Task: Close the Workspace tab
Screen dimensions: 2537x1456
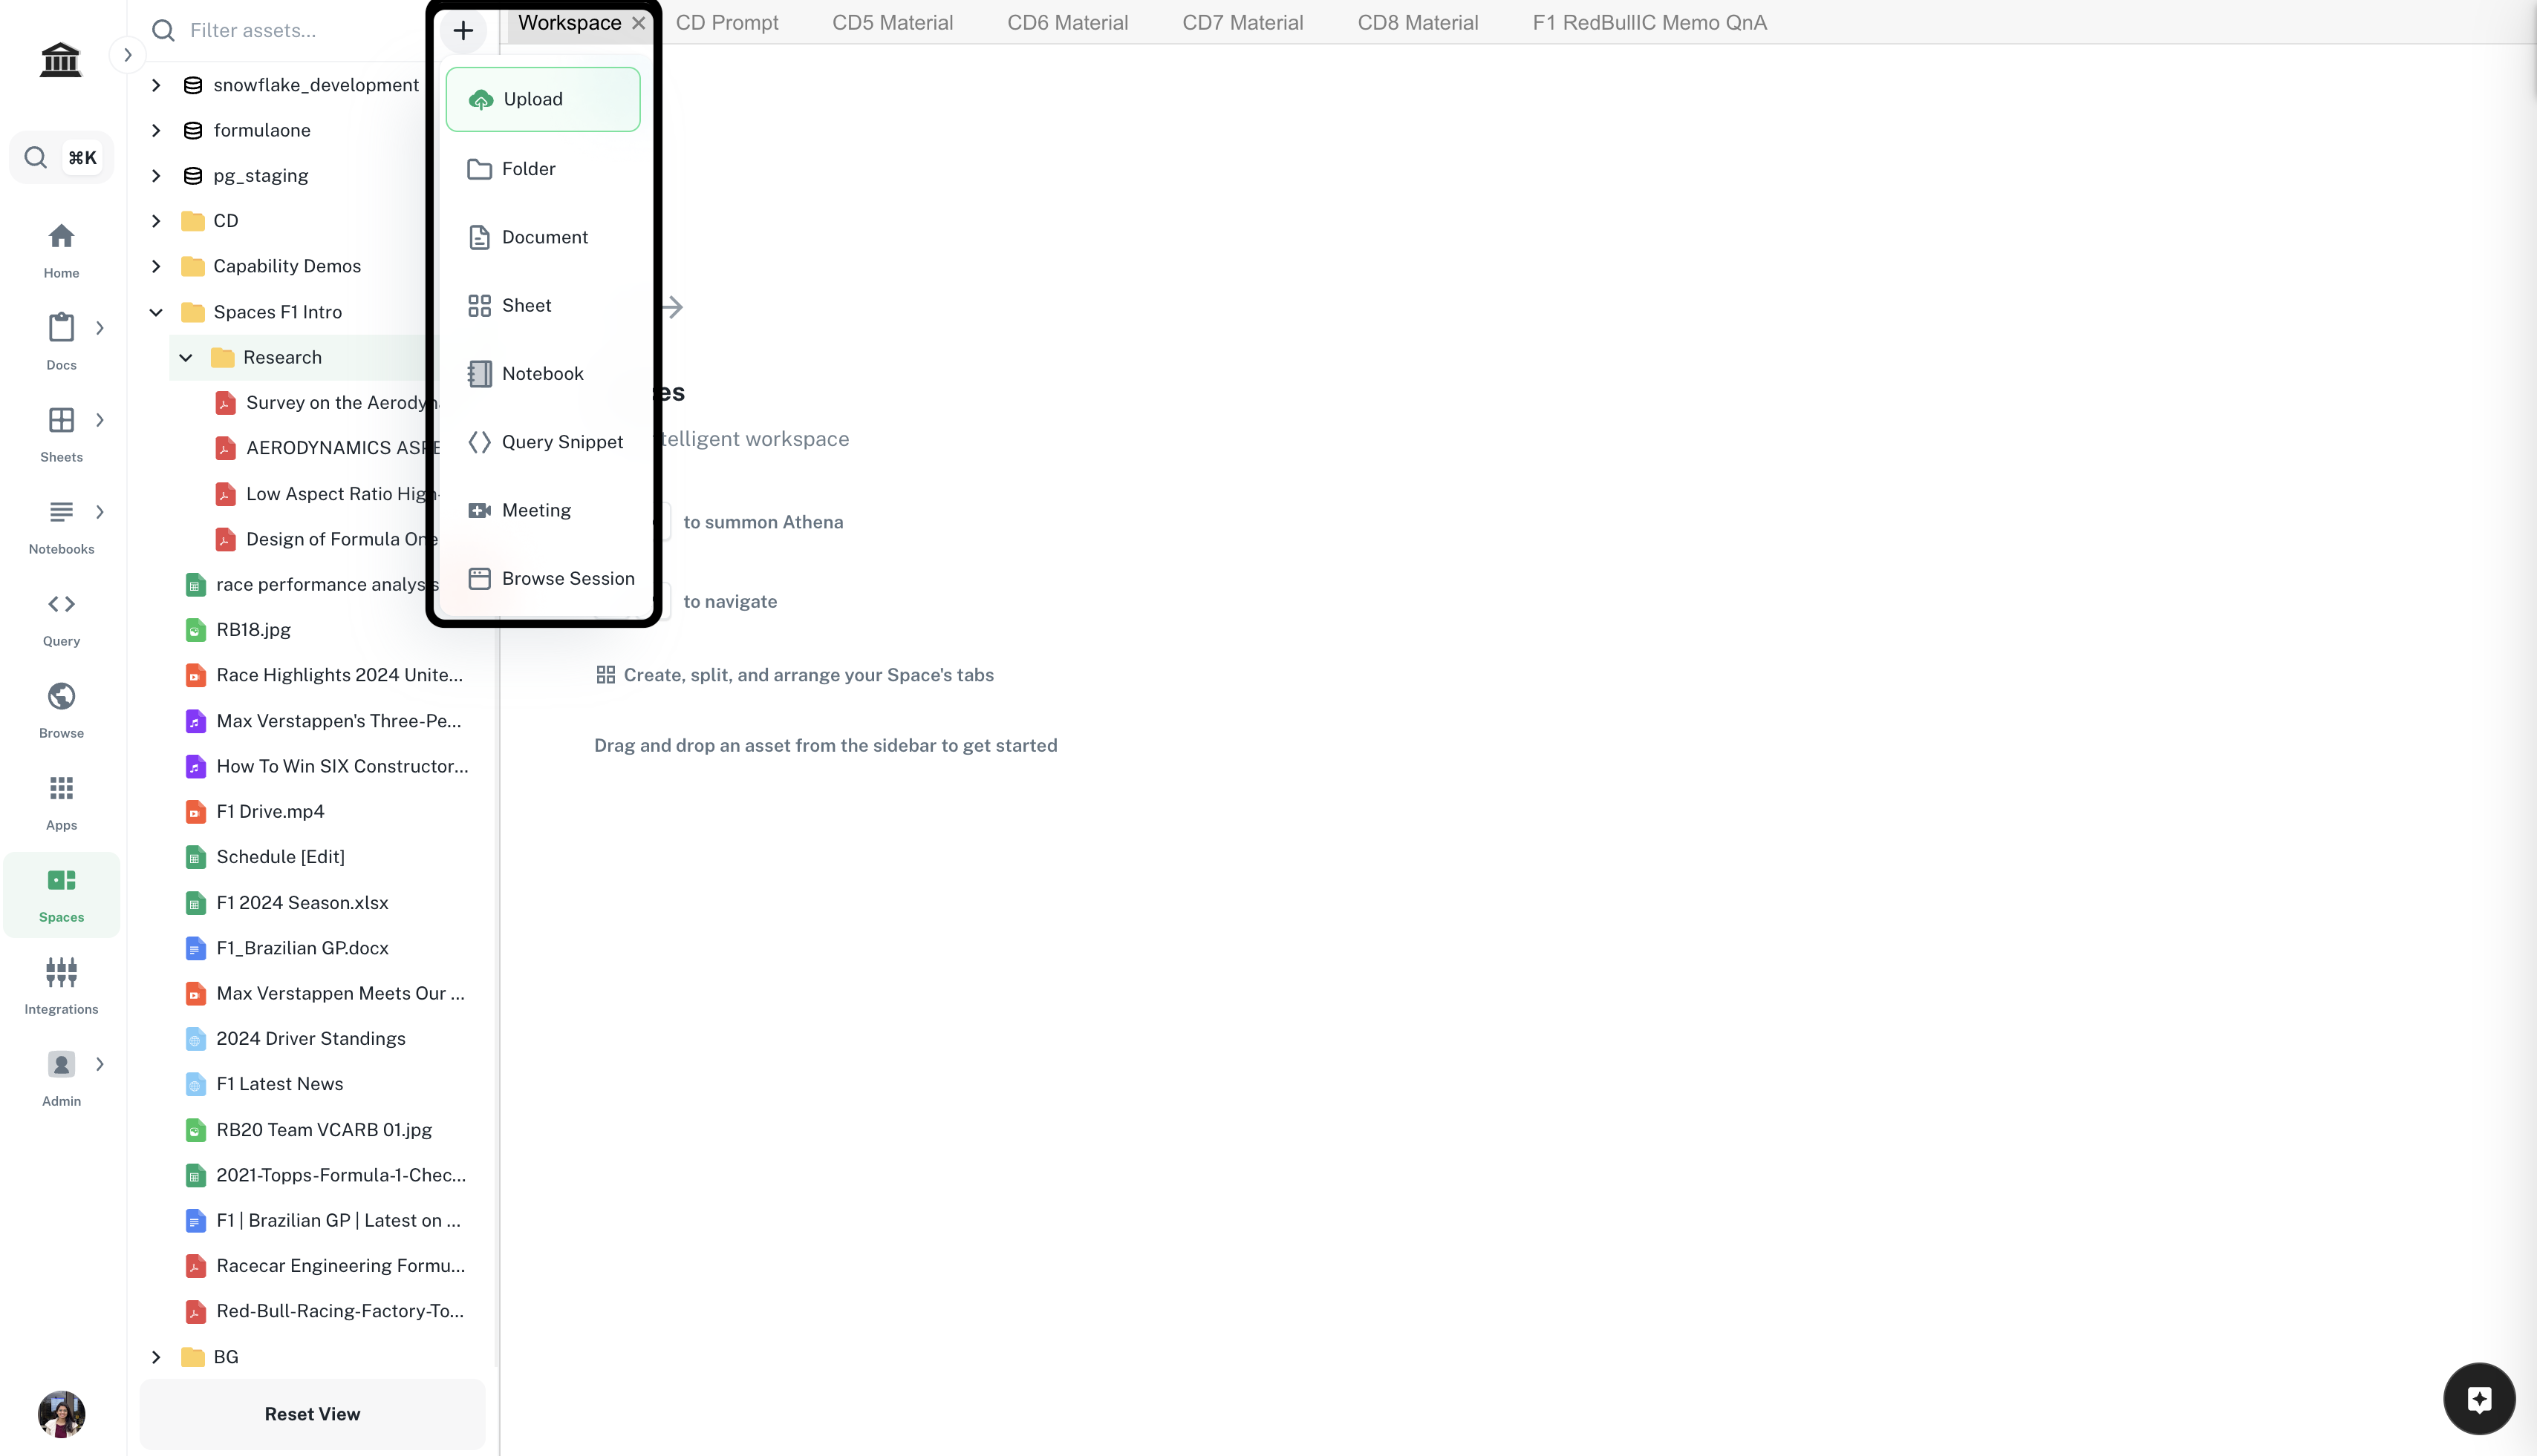Action: pyautogui.click(x=639, y=23)
